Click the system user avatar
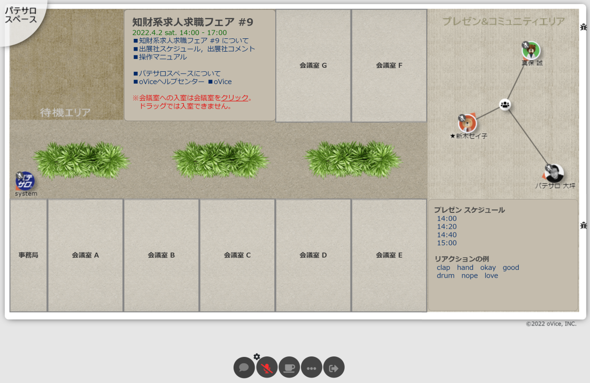The height and width of the screenshot is (383, 590). pos(25,180)
